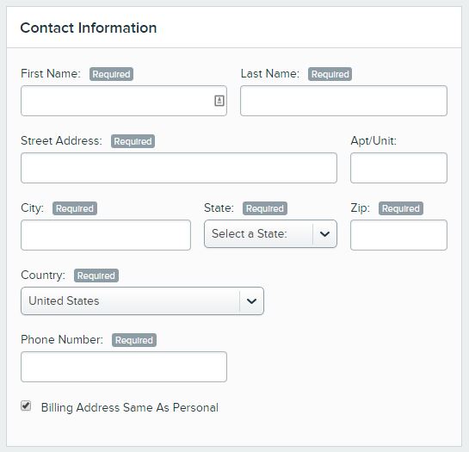Click the autofill contact icon in First Name
This screenshot has width=469, height=452.
click(x=219, y=101)
